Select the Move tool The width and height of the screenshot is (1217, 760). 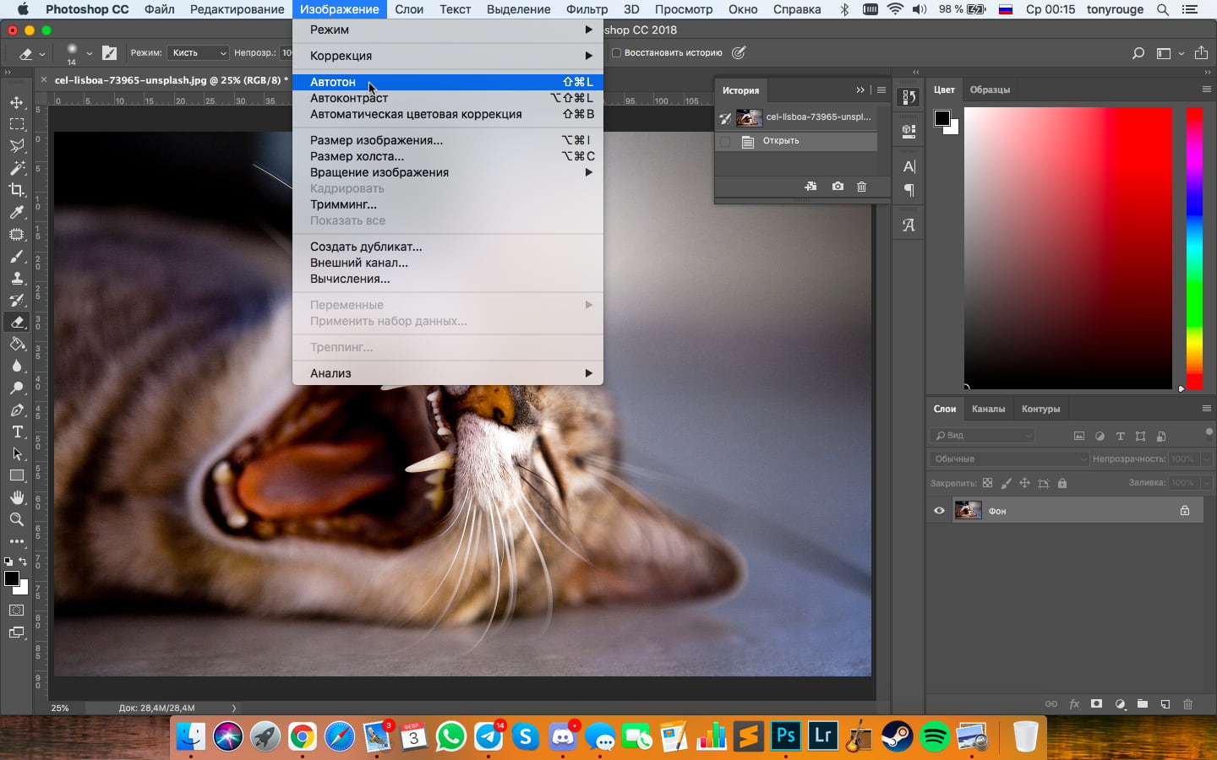(x=17, y=102)
